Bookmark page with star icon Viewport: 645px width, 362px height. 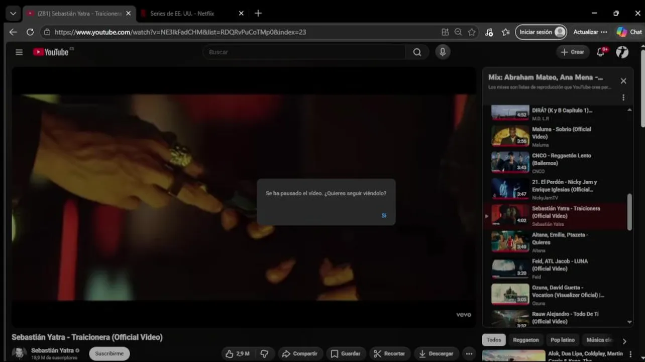pos(472,32)
